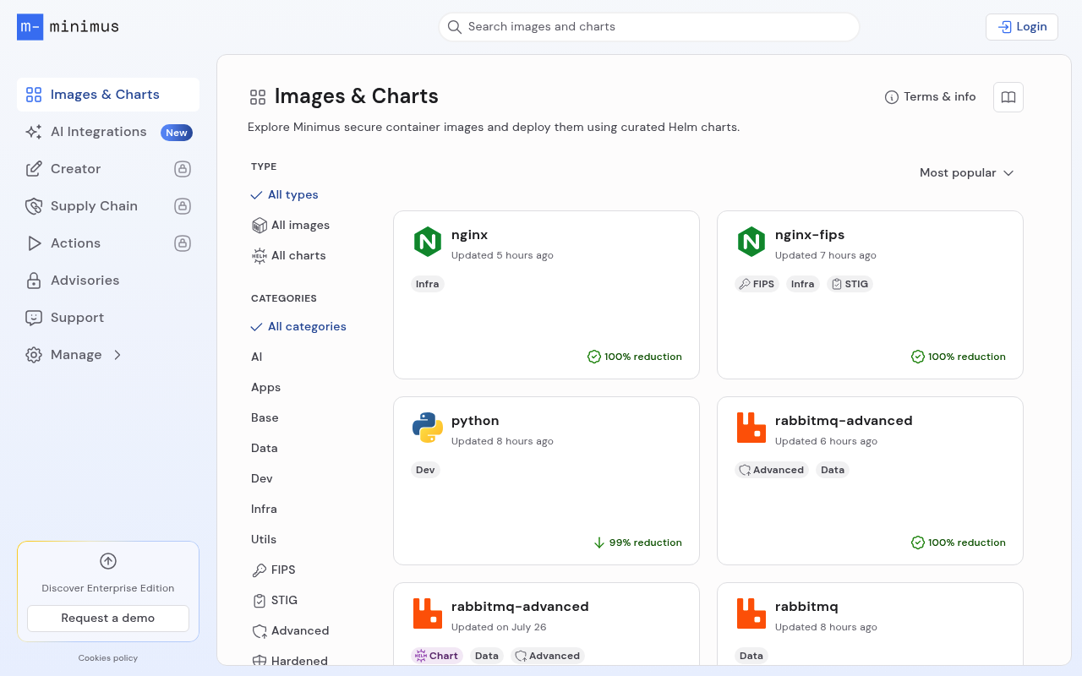This screenshot has width=1082, height=676.
Task: Open Images & Charts in the sidebar
Action: tap(108, 95)
